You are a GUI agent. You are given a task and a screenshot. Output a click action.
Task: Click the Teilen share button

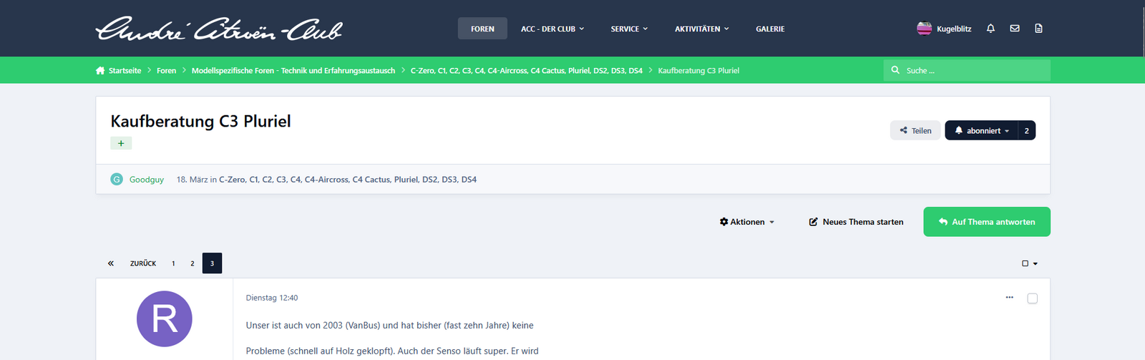(x=915, y=130)
